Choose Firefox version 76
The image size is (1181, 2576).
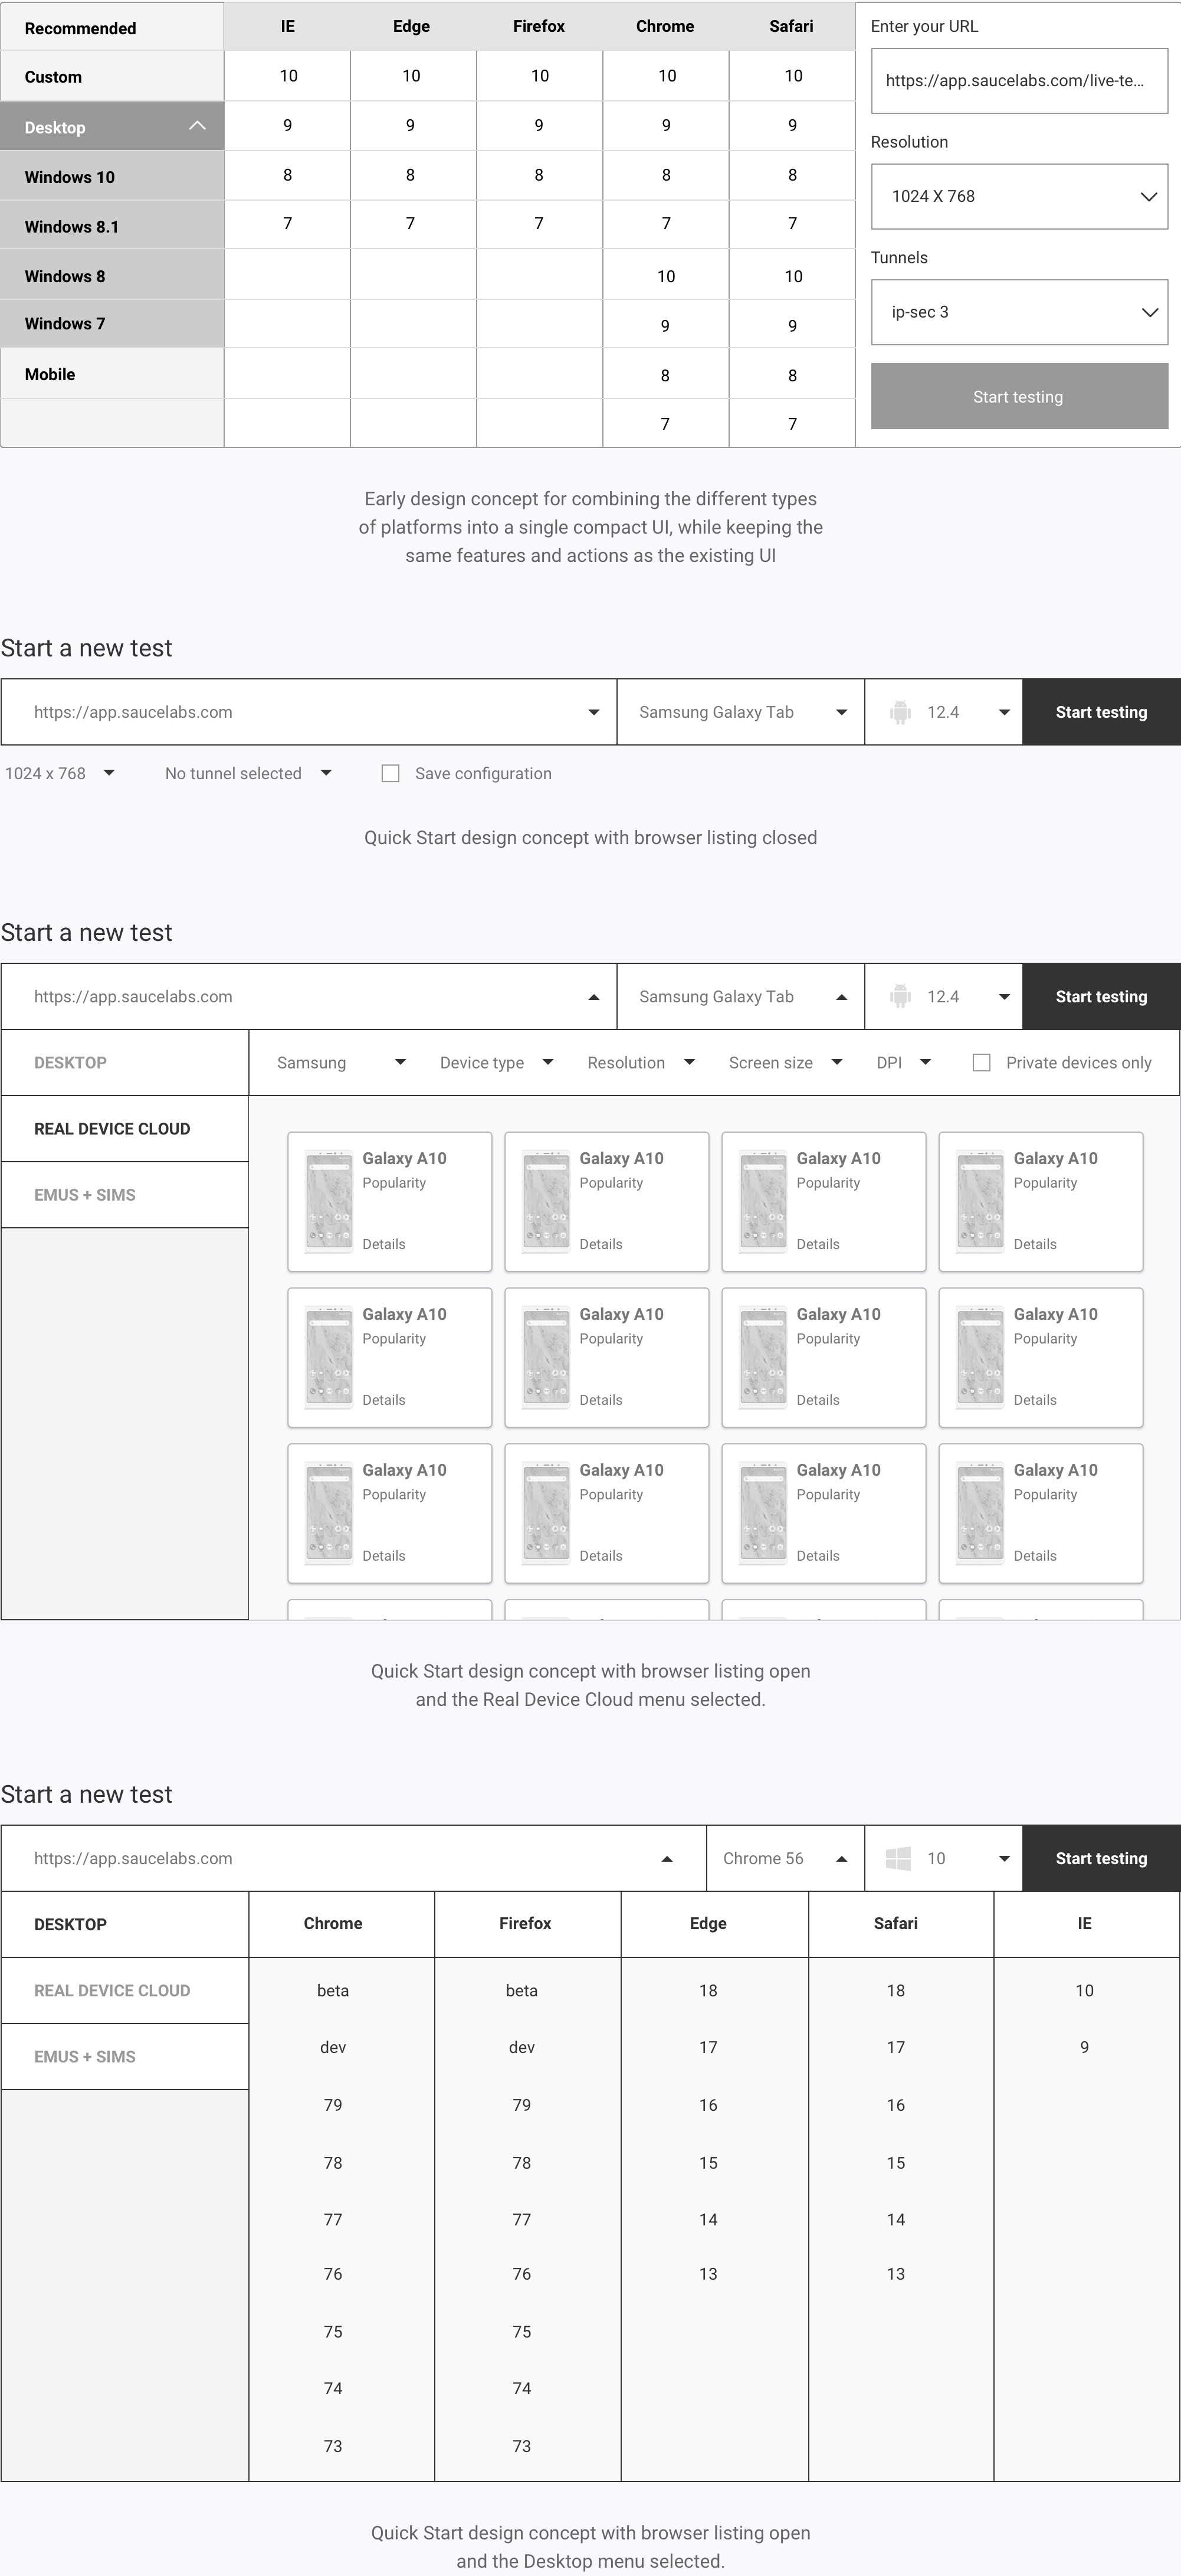pyautogui.click(x=521, y=2274)
